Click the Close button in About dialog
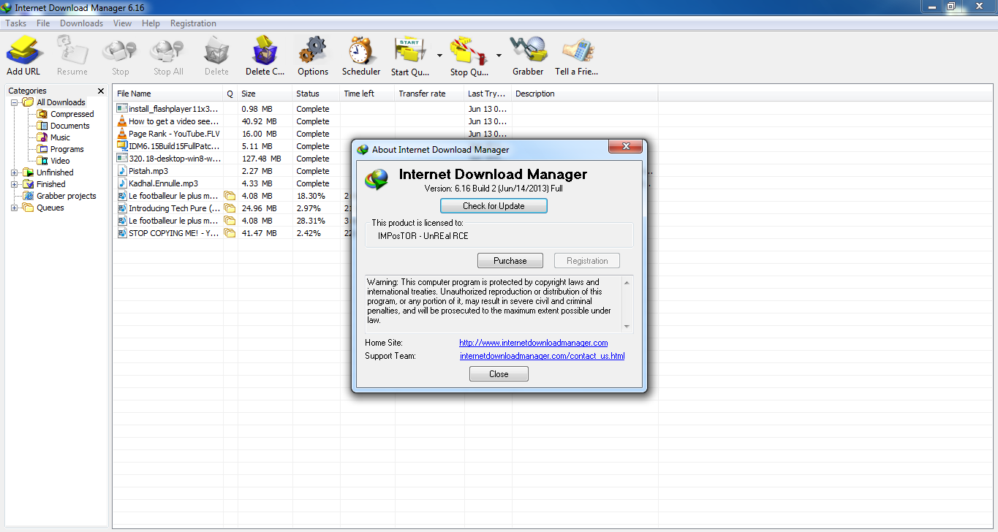The height and width of the screenshot is (532, 998). point(499,374)
